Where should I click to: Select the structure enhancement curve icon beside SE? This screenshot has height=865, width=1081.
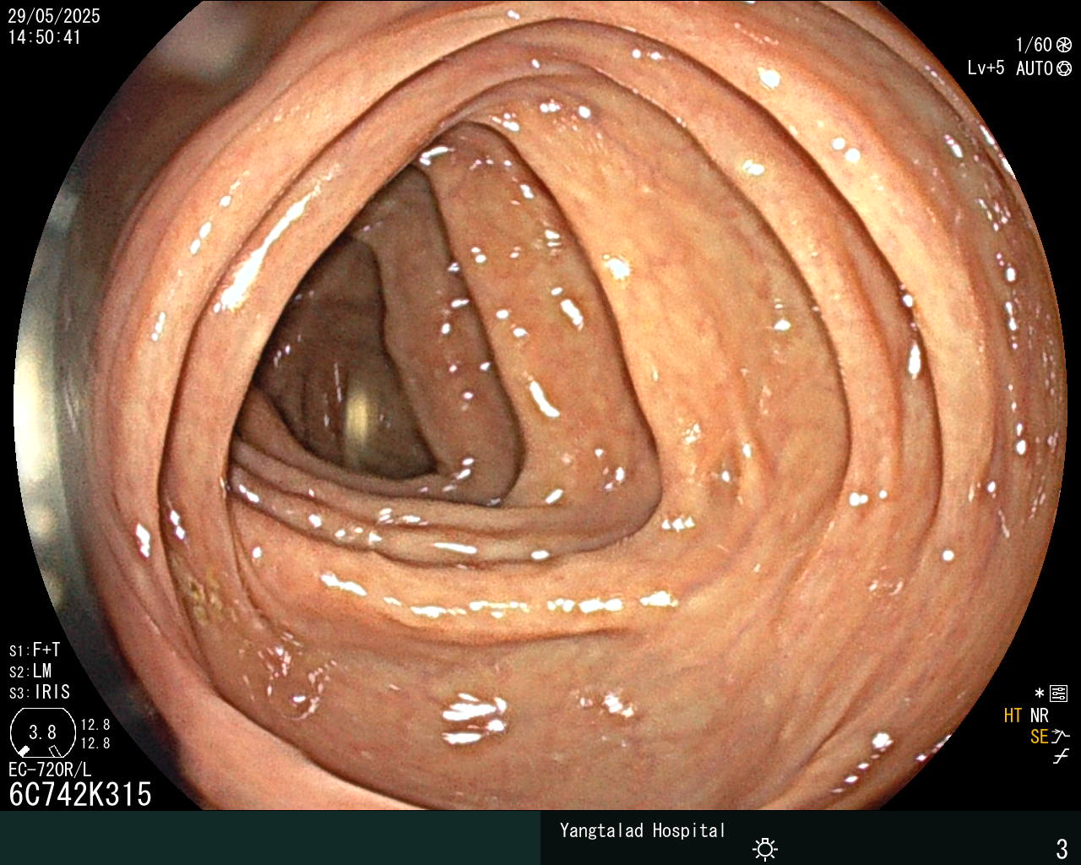pyautogui.click(x=1062, y=737)
